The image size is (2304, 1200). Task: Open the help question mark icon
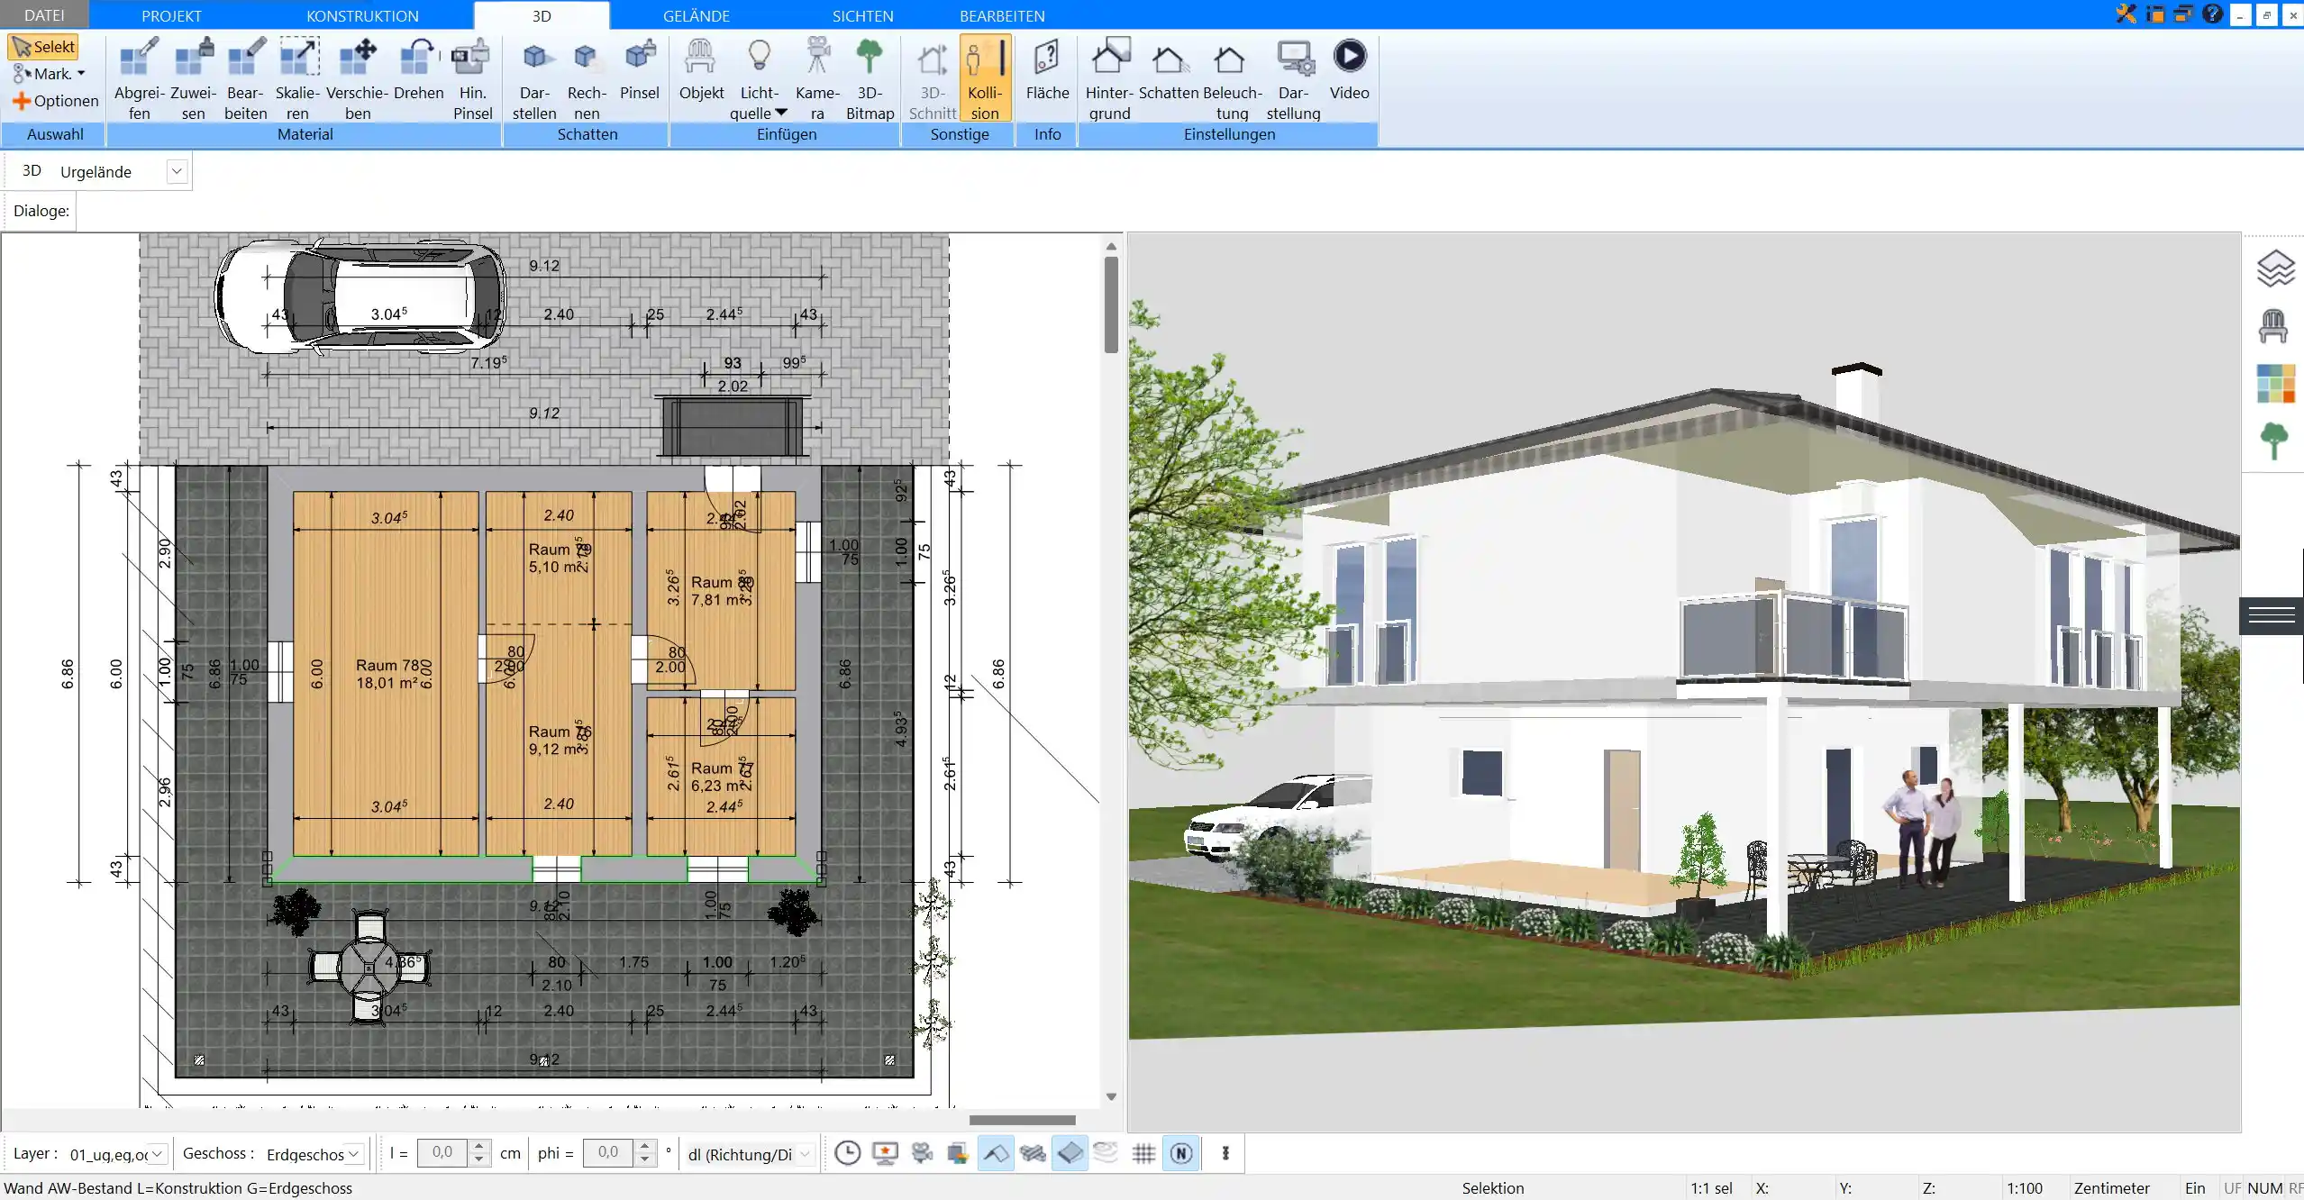tap(2212, 14)
